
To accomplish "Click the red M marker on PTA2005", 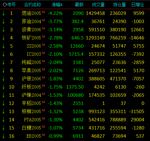I will (44, 118).
